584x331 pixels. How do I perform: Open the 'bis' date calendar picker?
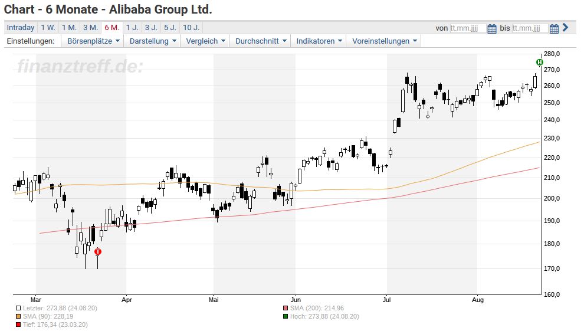coord(554,29)
